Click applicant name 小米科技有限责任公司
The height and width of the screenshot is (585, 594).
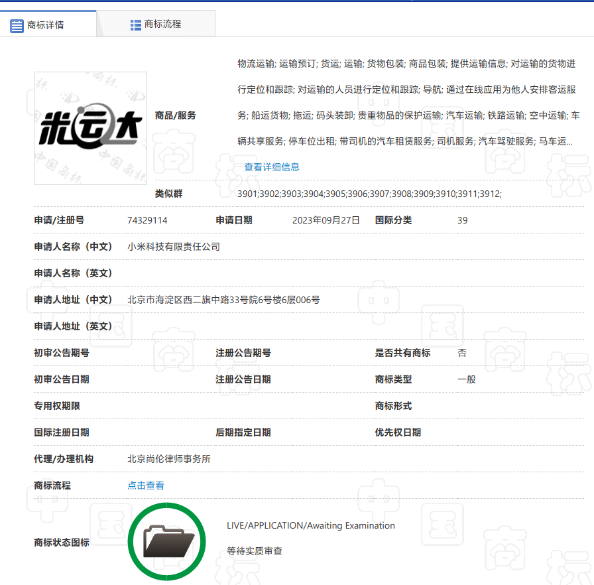pos(174,247)
